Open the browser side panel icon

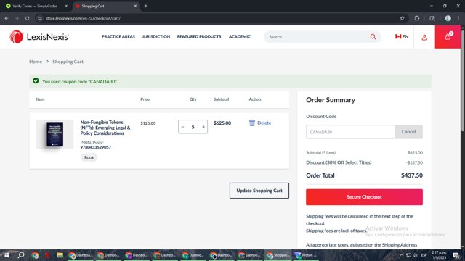pyautogui.click(x=432, y=18)
